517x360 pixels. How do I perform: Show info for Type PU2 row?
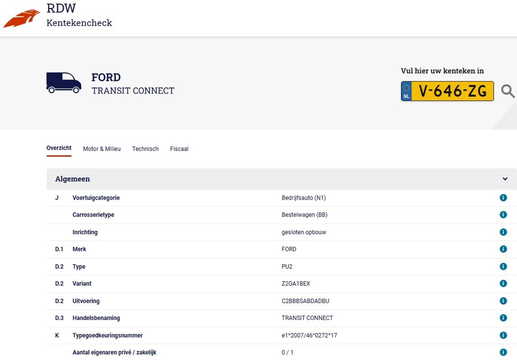coord(503,266)
